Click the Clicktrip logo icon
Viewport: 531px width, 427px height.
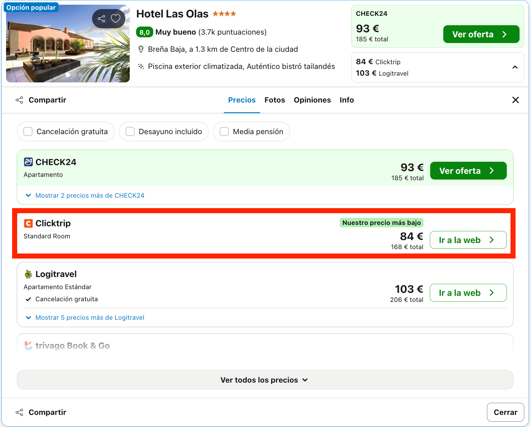(28, 223)
